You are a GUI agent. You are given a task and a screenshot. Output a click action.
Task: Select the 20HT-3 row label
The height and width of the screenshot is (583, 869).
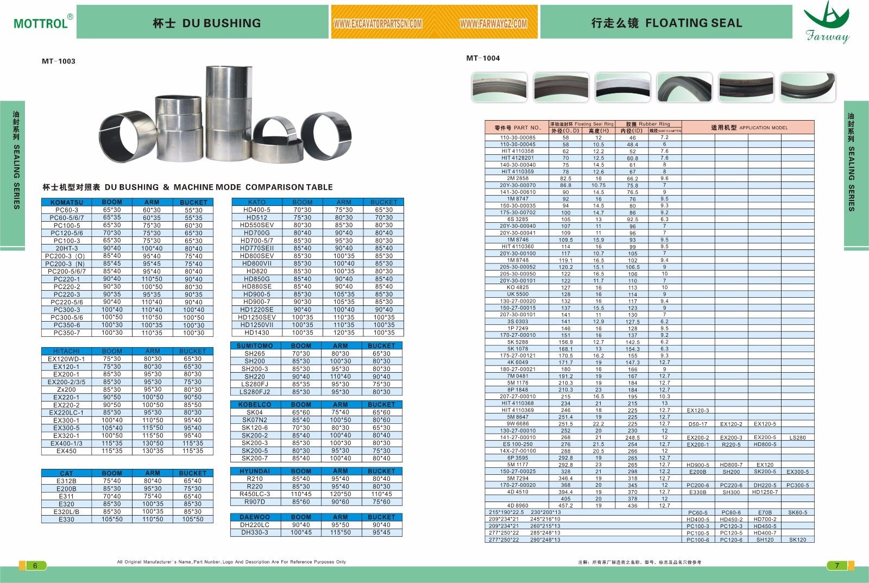pos(67,248)
